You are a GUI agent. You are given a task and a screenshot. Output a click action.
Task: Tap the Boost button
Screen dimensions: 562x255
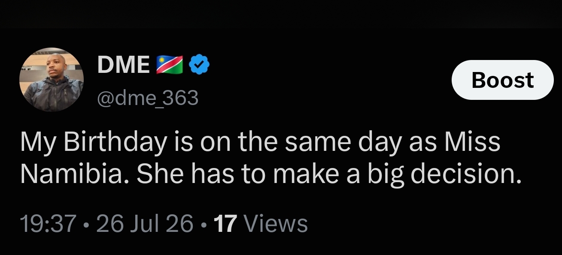click(x=503, y=80)
